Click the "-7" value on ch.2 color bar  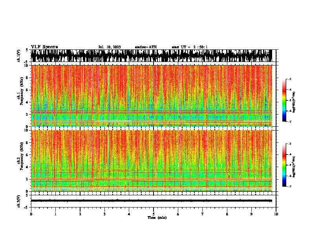[x=289, y=186]
